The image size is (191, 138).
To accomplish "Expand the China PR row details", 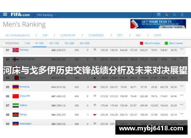I will click(x=182, y=95).
